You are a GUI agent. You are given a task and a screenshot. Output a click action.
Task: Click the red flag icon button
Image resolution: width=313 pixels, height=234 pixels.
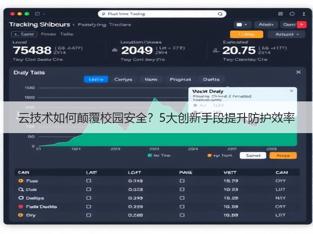[x=302, y=25]
